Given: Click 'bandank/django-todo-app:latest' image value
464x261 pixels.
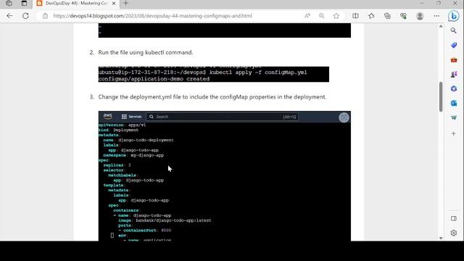Looking at the screenshot, I should (x=173, y=220).
